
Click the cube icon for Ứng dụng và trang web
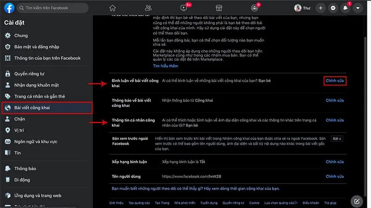click(x=8, y=196)
